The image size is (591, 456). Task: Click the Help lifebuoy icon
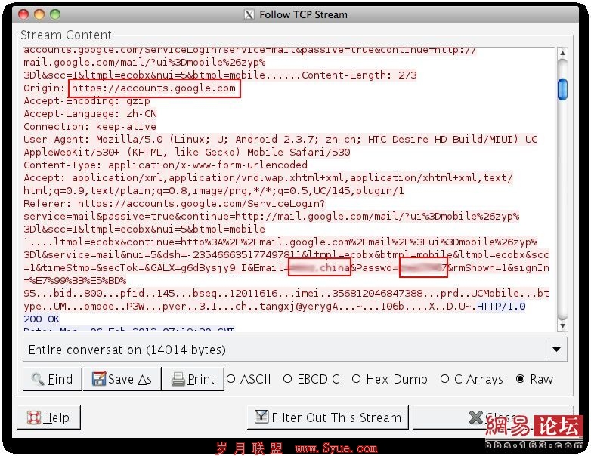pyautogui.click(x=34, y=417)
